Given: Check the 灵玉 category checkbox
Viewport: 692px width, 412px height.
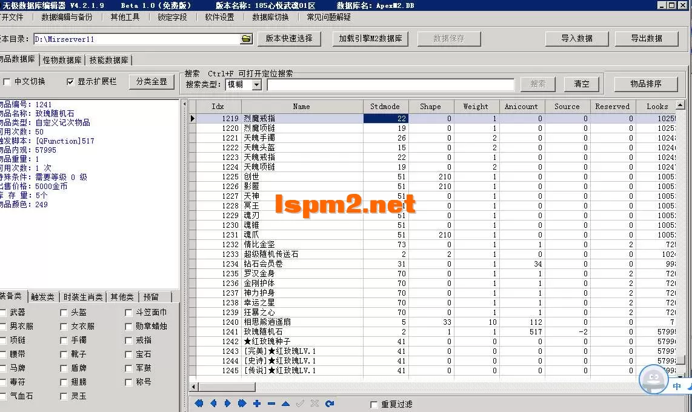Looking at the screenshot, I should 64,396.
